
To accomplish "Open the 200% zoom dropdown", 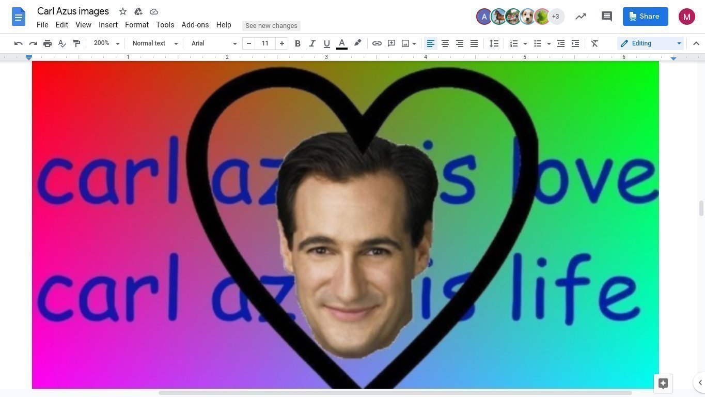I will point(106,43).
